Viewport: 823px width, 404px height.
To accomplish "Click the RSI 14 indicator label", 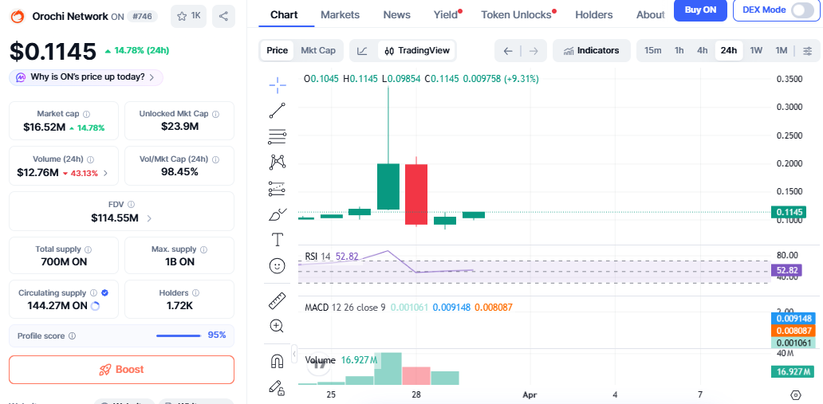I will click(317, 257).
